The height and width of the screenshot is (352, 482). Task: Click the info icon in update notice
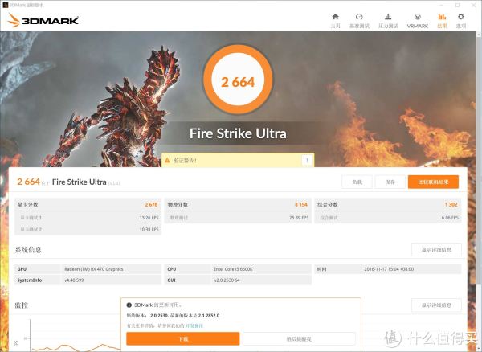click(129, 305)
